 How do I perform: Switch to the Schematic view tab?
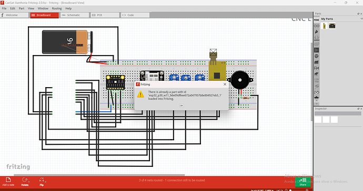[75, 15]
